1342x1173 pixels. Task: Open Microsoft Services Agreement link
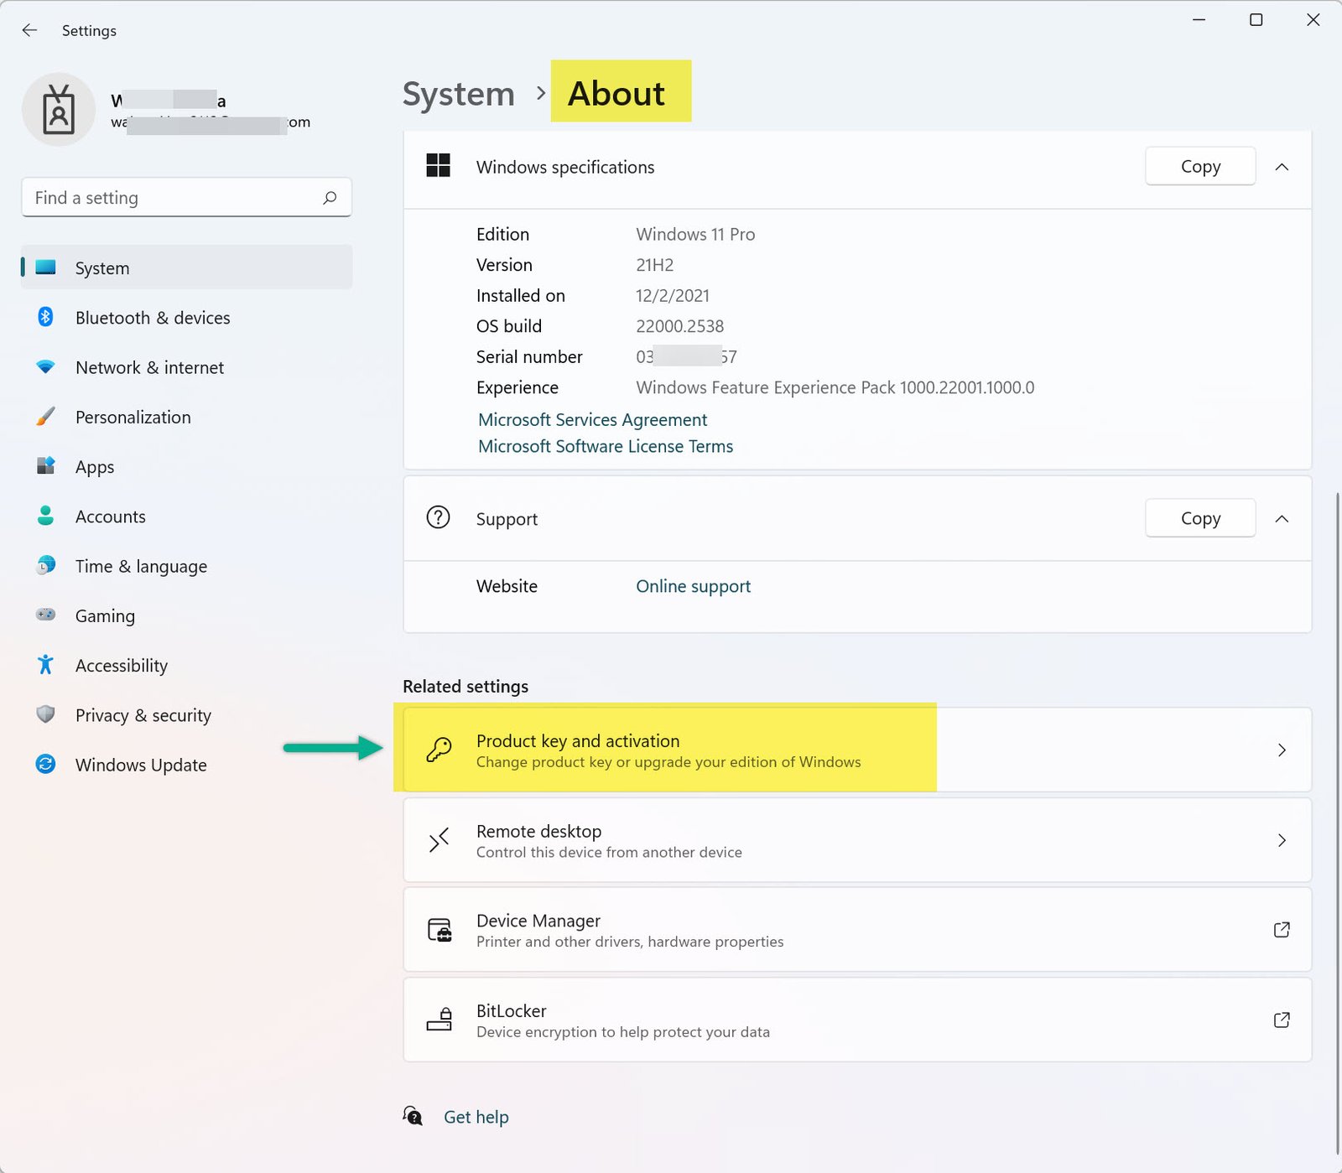[x=592, y=419]
